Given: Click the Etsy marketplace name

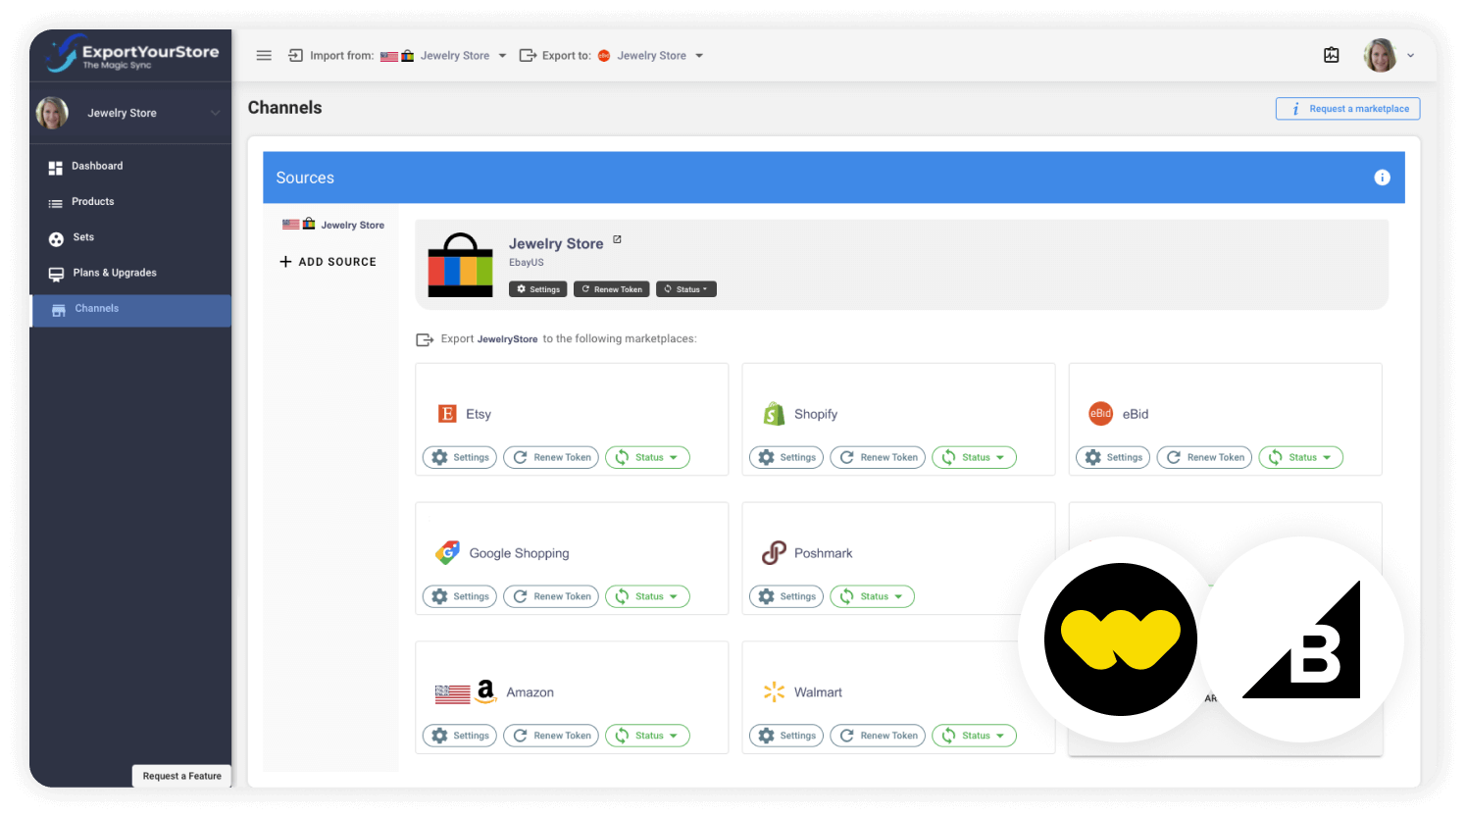Looking at the screenshot, I should tap(479, 414).
